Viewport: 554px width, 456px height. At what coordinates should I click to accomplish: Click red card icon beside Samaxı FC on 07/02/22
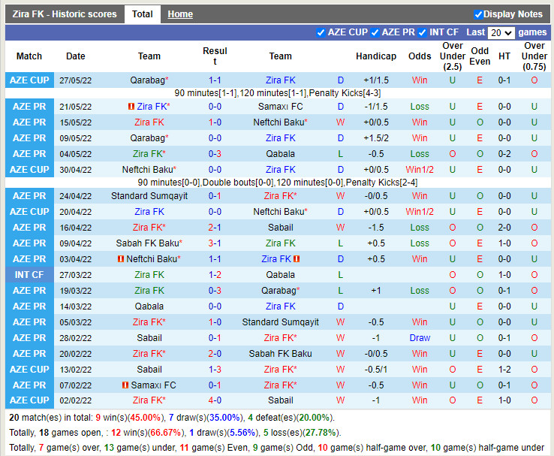125,385
